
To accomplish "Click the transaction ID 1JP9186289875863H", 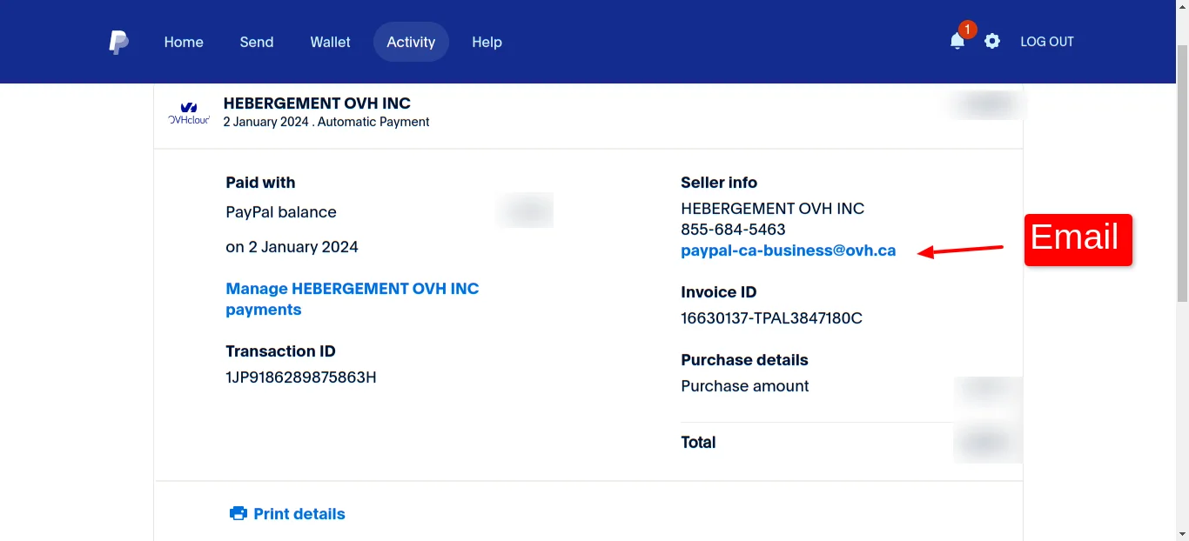I will (300, 377).
